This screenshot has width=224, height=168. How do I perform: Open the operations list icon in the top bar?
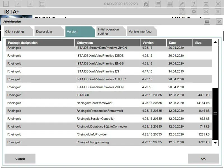coord(42,4)
